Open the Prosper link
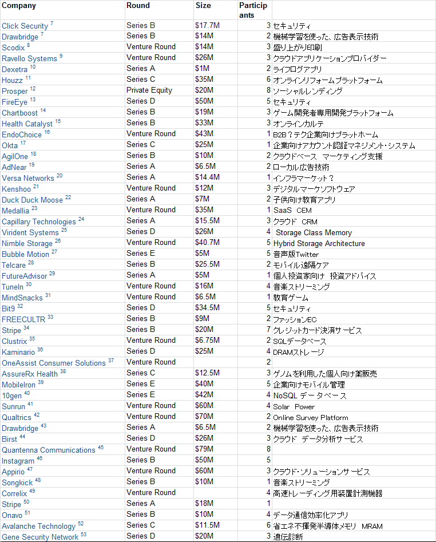This screenshot has width=436, height=542. (14, 91)
